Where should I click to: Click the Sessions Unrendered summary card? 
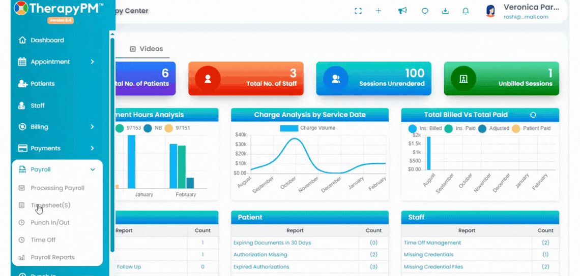click(373, 79)
